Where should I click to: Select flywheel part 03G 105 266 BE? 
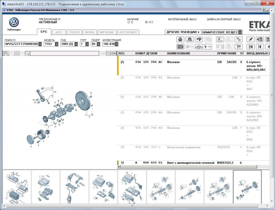coord(193,85)
